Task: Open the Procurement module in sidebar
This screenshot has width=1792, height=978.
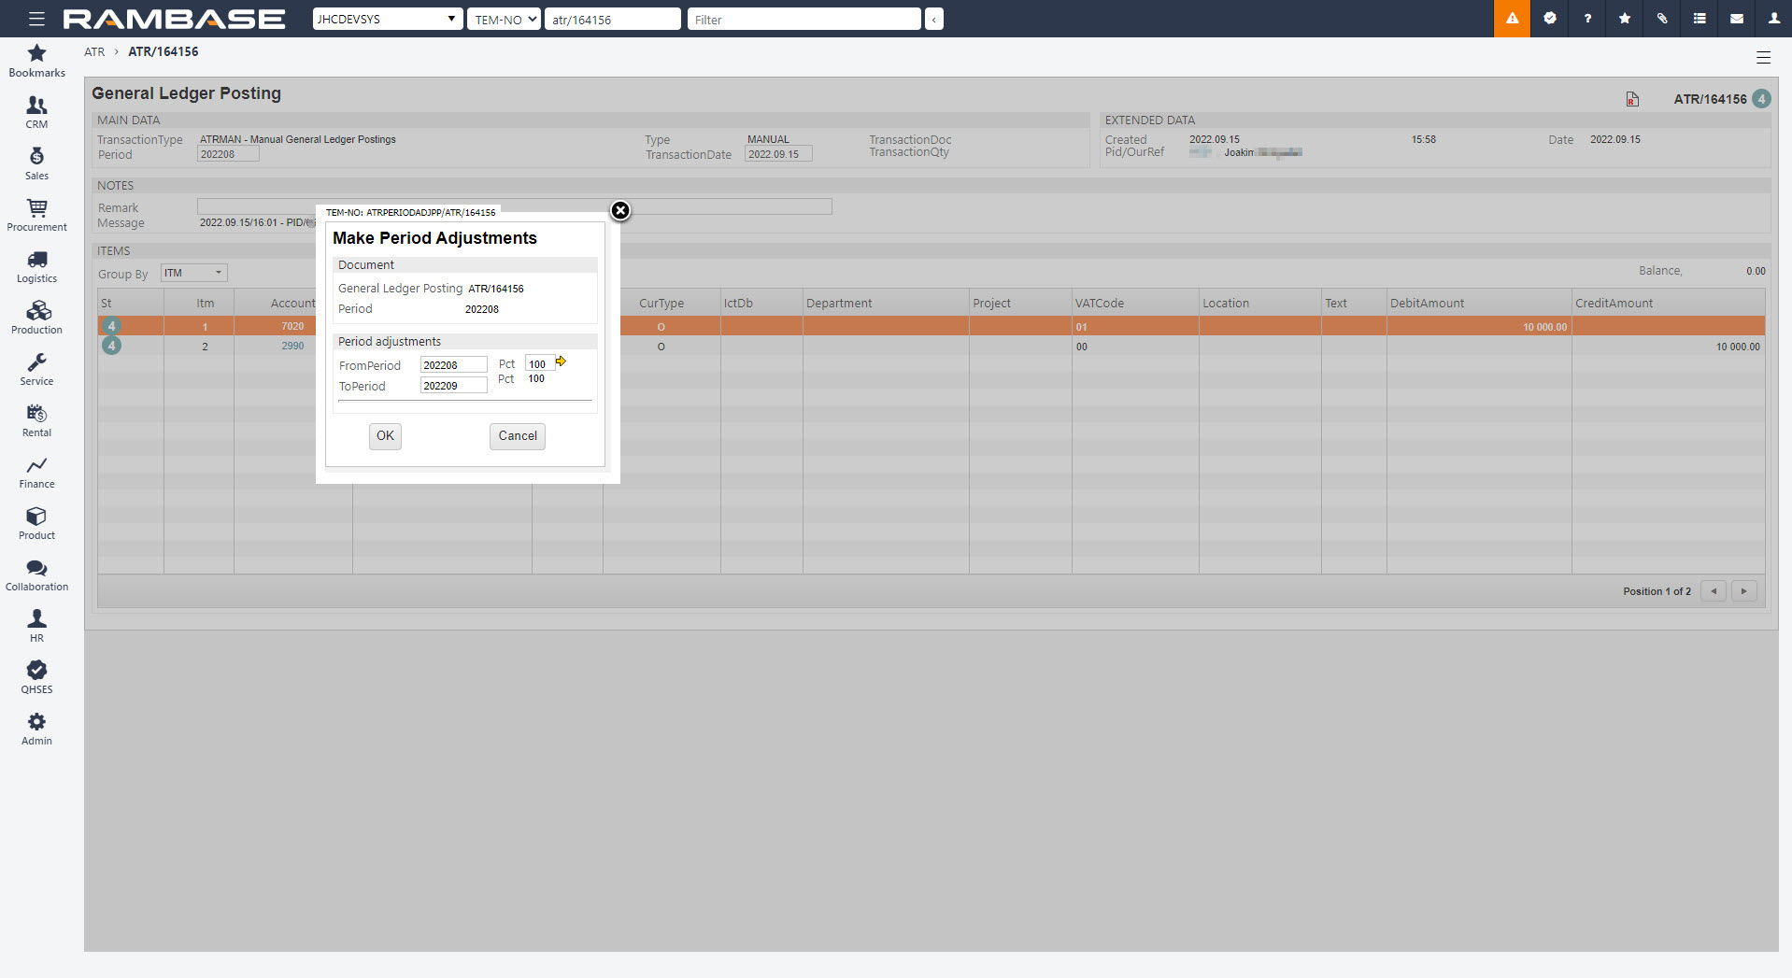Action: 36,216
